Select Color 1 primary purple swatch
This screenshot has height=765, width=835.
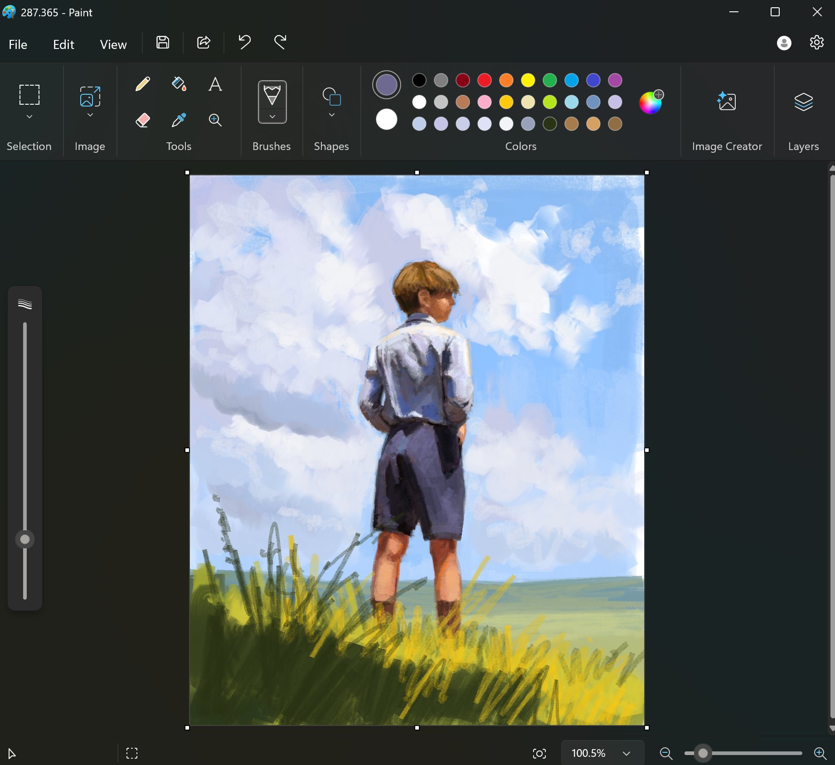pyautogui.click(x=387, y=85)
